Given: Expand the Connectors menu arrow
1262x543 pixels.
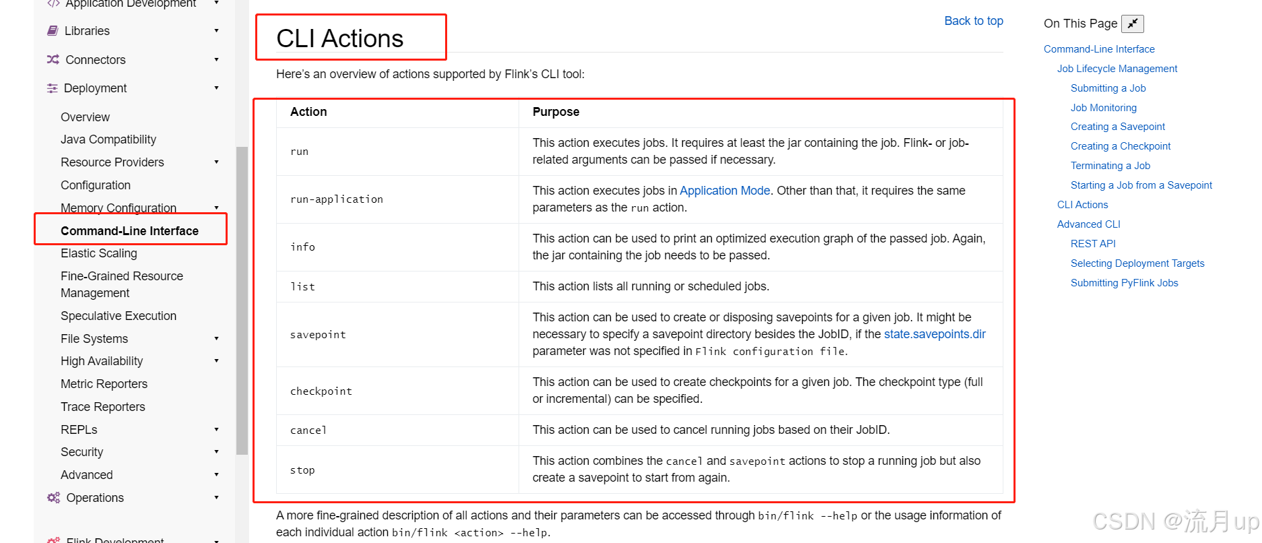Looking at the screenshot, I should pos(216,60).
